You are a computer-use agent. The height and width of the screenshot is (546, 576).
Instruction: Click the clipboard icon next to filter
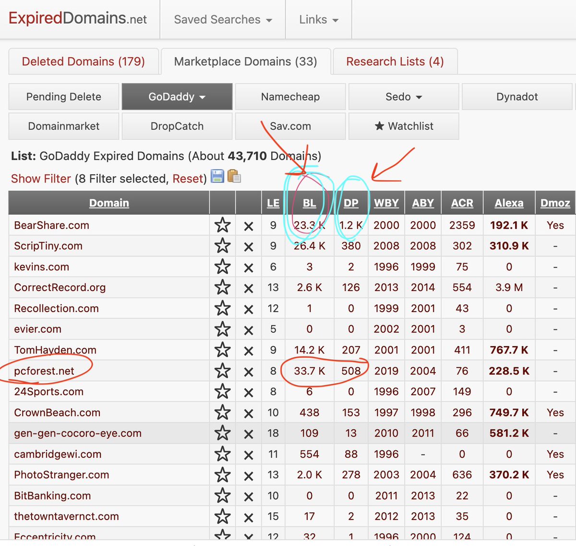click(x=234, y=176)
